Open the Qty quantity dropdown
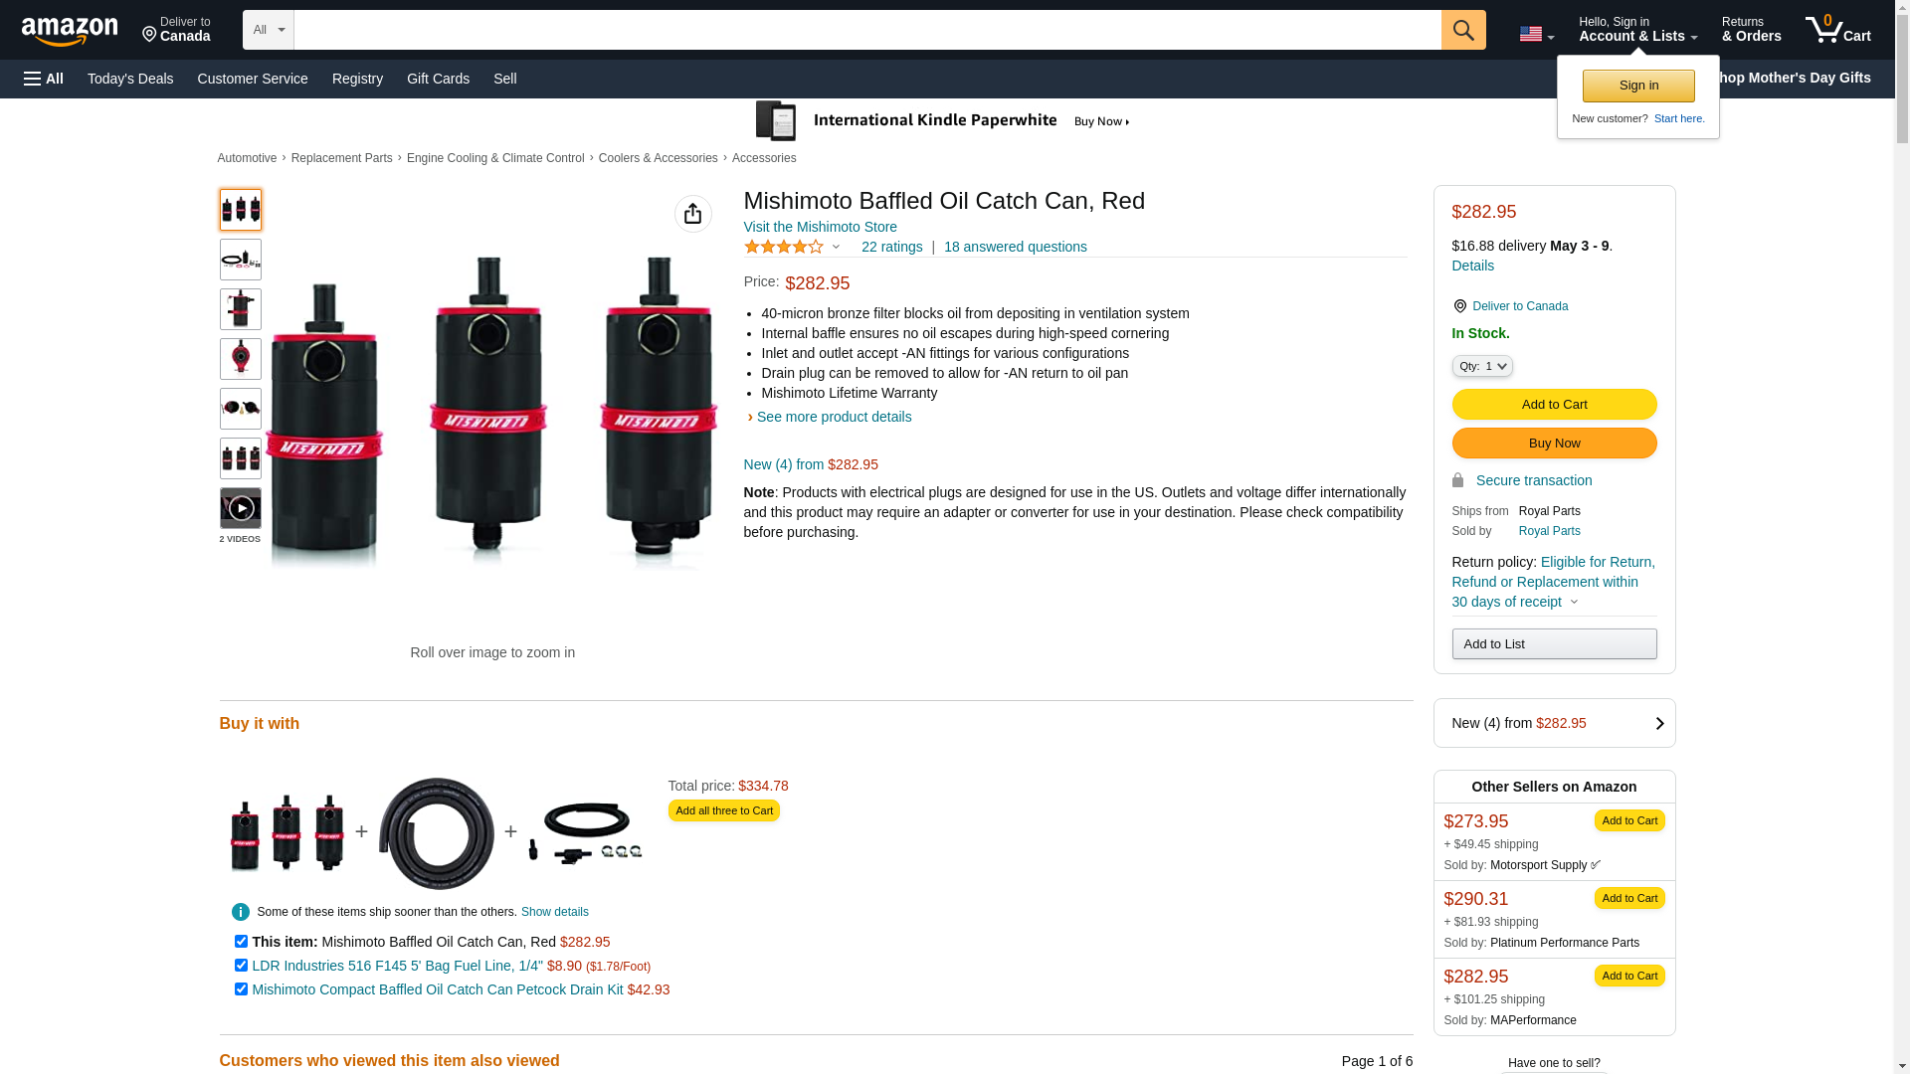The width and height of the screenshot is (1910, 1074). pyautogui.click(x=1481, y=366)
